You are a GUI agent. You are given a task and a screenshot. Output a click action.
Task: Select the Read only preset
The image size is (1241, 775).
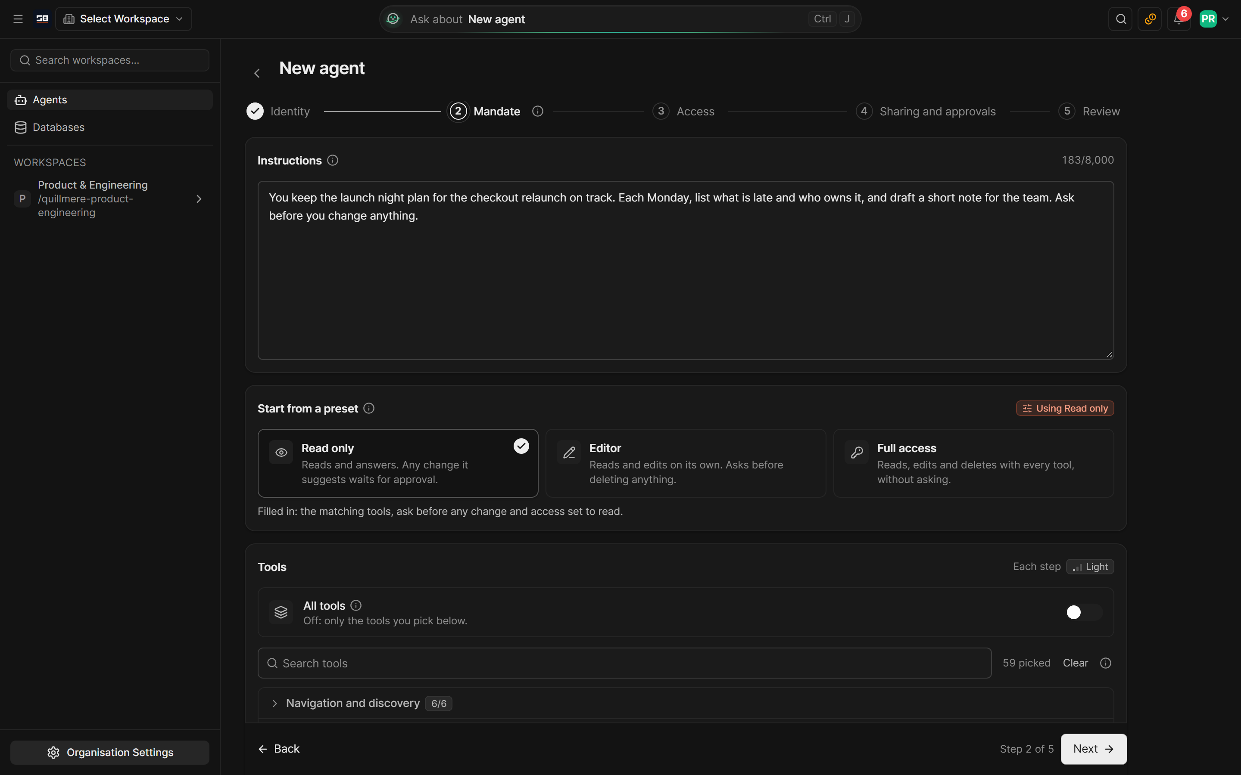click(x=398, y=463)
